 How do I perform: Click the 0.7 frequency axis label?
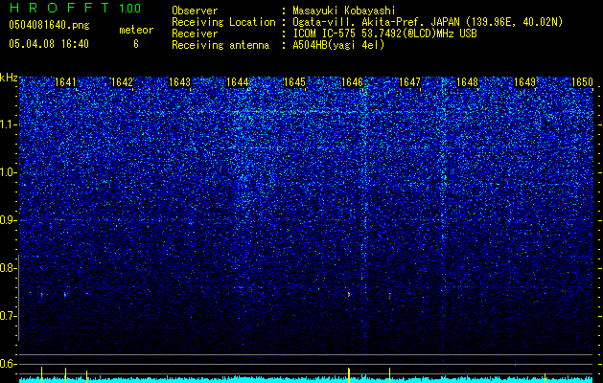(8, 316)
